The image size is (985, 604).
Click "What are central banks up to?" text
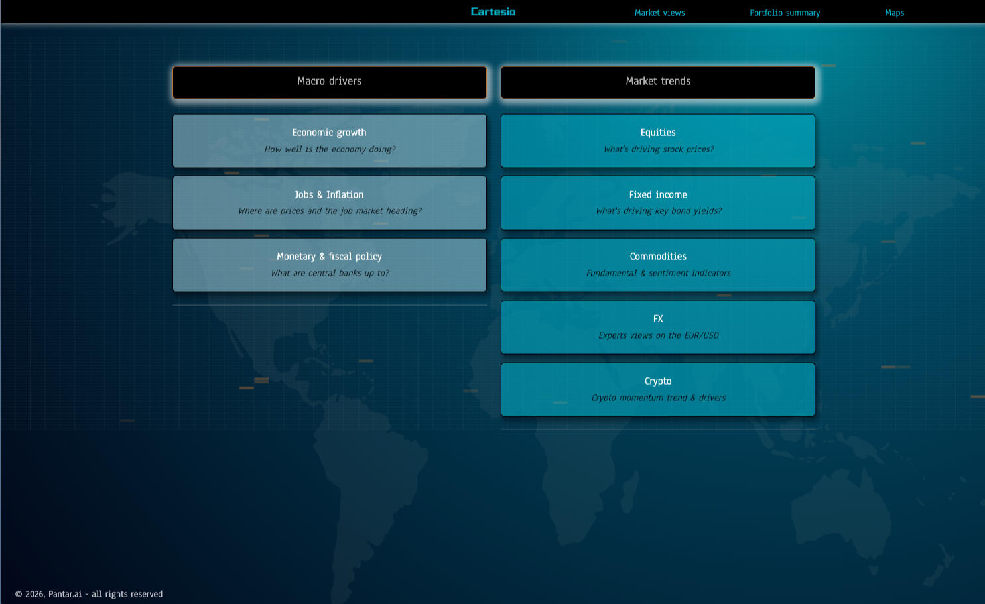pos(330,273)
